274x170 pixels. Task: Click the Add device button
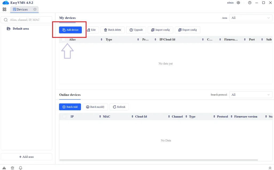[70, 30]
